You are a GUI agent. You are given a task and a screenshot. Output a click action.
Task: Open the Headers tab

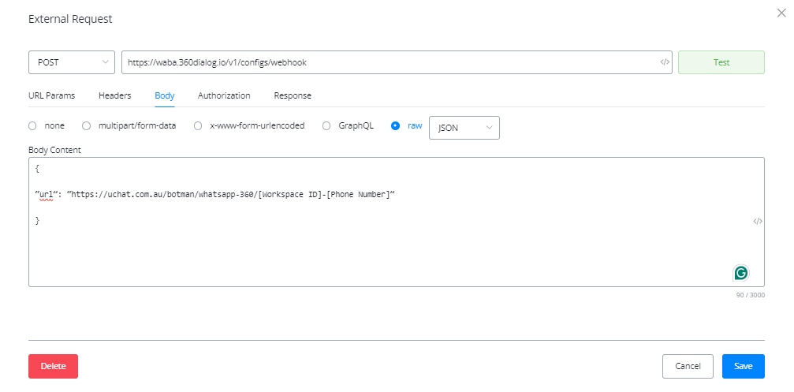[x=114, y=95]
